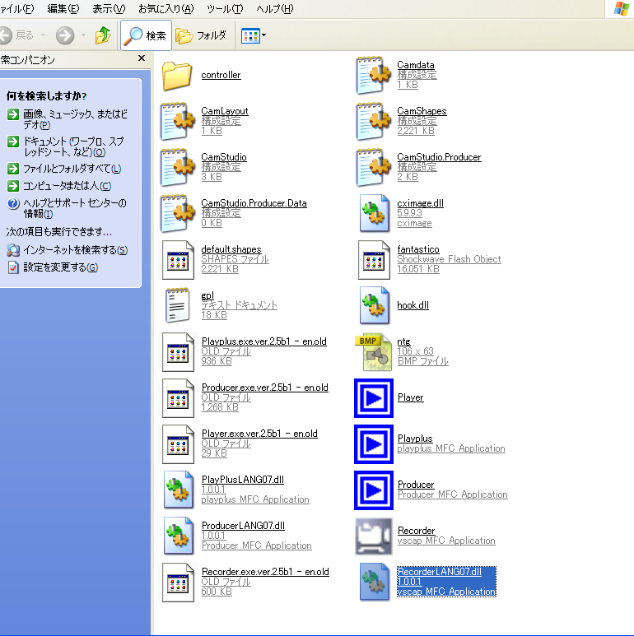634x636 pixels.
Task: Select the Recorder.exe.ver.2.5b1 - en.old icon
Action: coord(178,583)
